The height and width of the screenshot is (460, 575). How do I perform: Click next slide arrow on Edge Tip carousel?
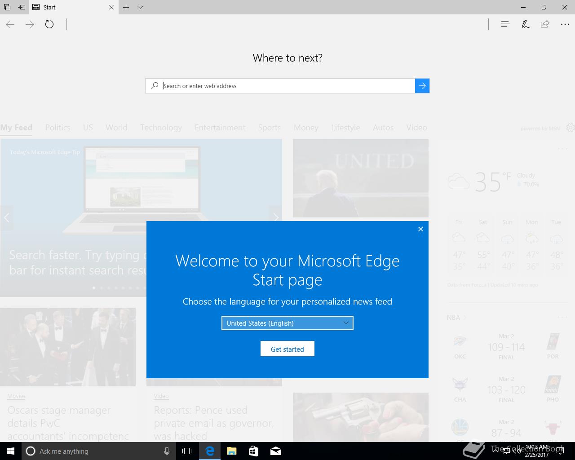pyautogui.click(x=275, y=218)
